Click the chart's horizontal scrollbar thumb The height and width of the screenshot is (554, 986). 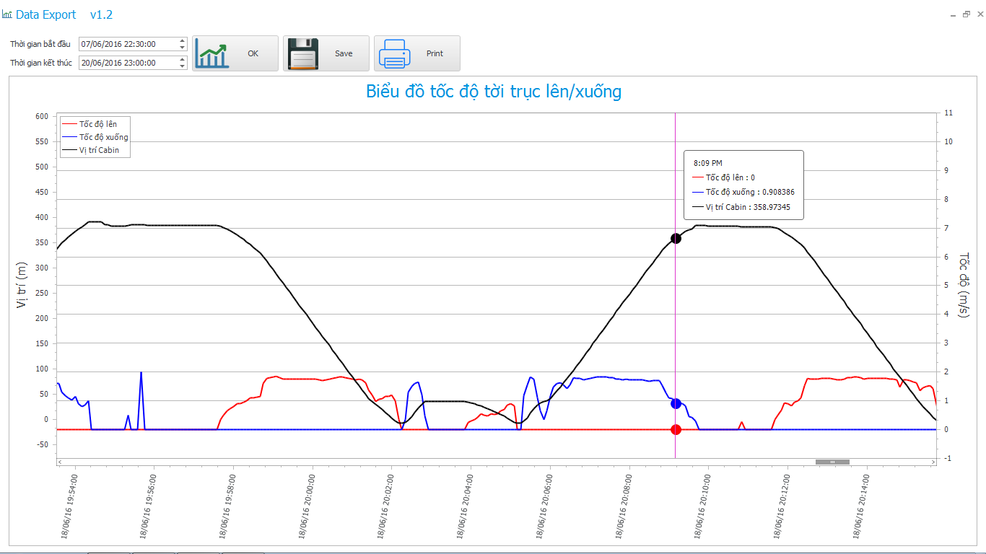point(832,462)
